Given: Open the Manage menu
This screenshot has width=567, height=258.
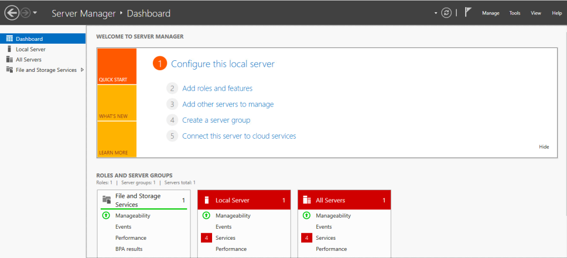Looking at the screenshot, I should coord(491,13).
